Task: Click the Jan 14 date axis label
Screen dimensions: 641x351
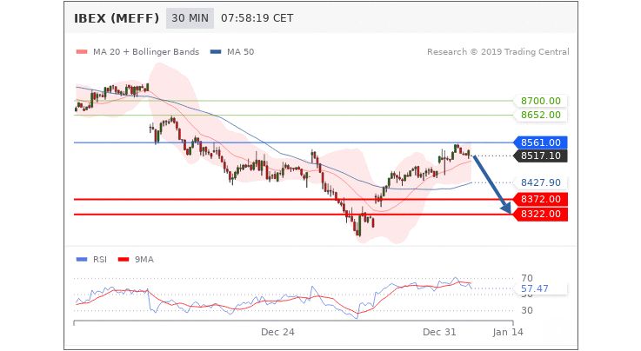Action: click(508, 332)
